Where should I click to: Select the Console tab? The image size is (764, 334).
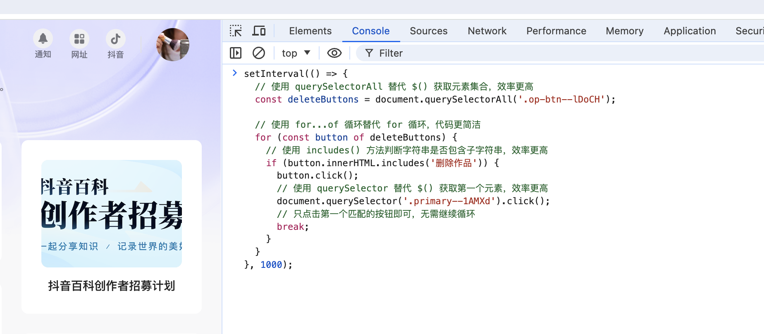pyautogui.click(x=371, y=31)
